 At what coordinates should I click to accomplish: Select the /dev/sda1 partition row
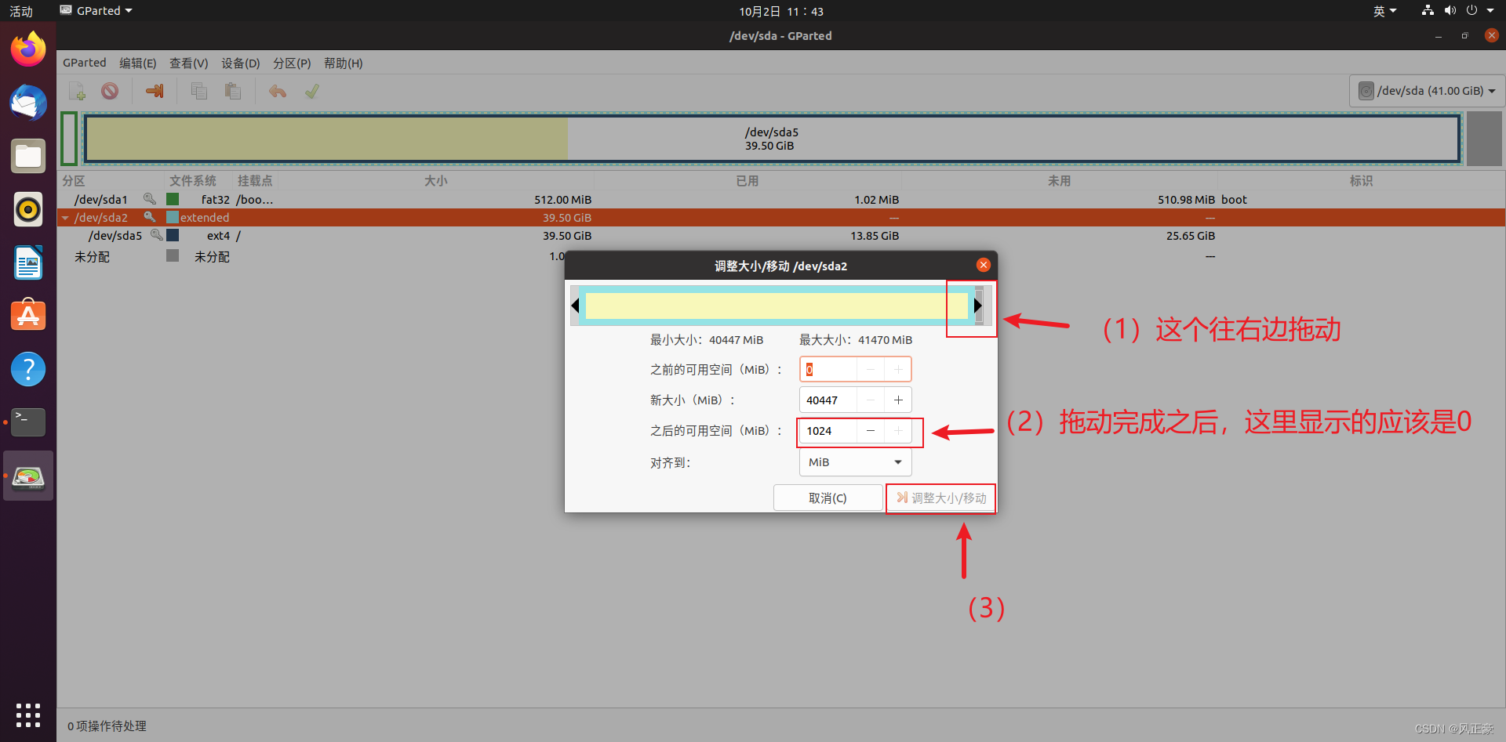781,199
